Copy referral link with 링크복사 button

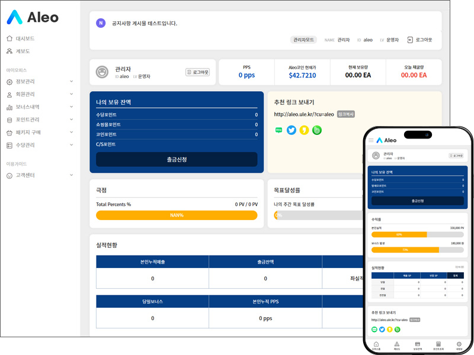pyautogui.click(x=345, y=114)
